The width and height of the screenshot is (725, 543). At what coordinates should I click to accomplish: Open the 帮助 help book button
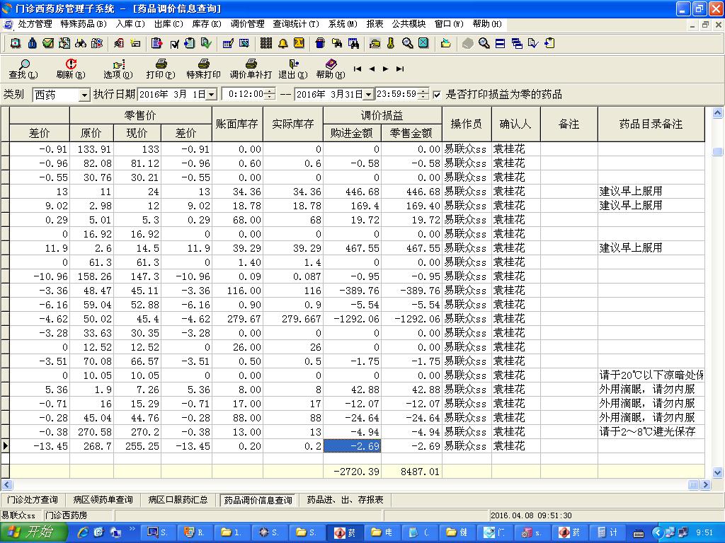pyautogui.click(x=331, y=69)
